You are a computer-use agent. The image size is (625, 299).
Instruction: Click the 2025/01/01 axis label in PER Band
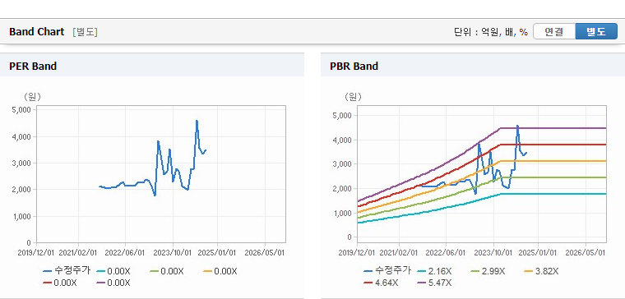pos(217,253)
